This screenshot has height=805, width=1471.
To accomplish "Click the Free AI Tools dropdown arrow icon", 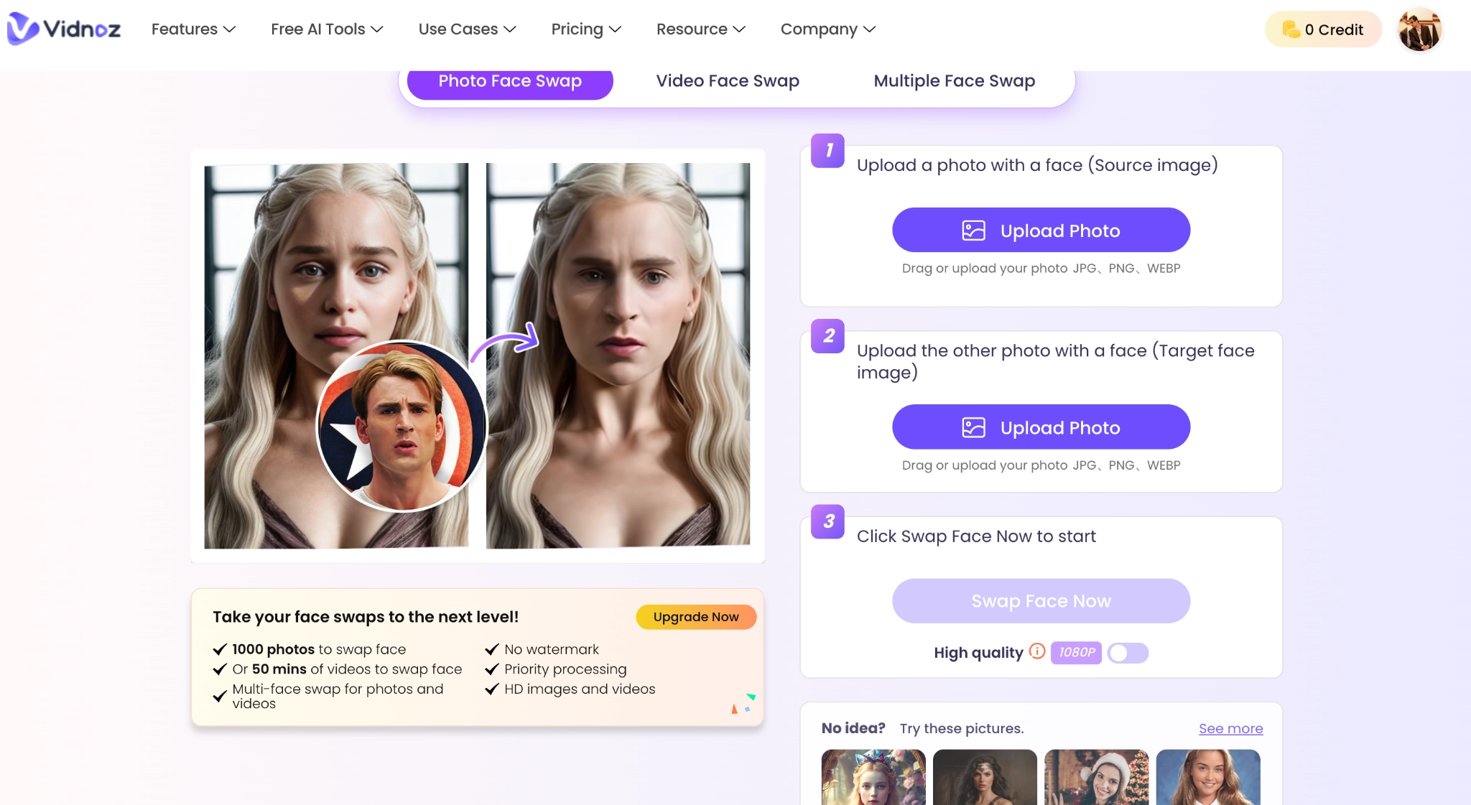I will pos(380,29).
